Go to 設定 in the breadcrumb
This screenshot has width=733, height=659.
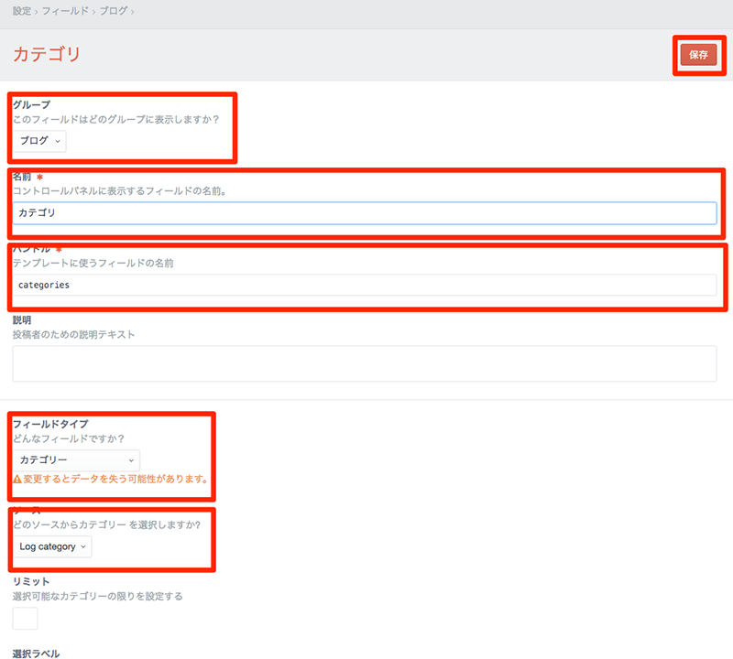click(x=22, y=11)
